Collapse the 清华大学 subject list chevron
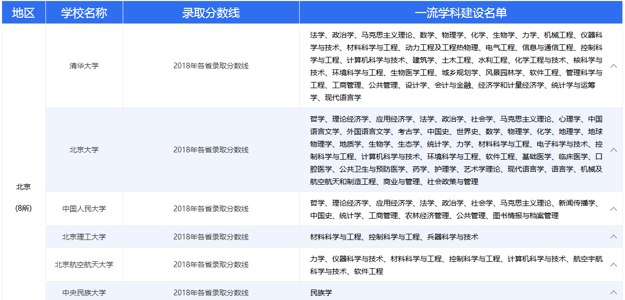Screen dimensions: 625x300 [614, 66]
